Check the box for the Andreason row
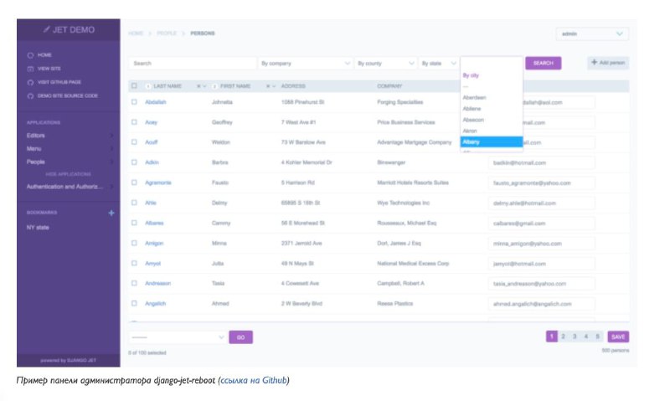Image resolution: width=670 pixels, height=401 pixels. (134, 283)
